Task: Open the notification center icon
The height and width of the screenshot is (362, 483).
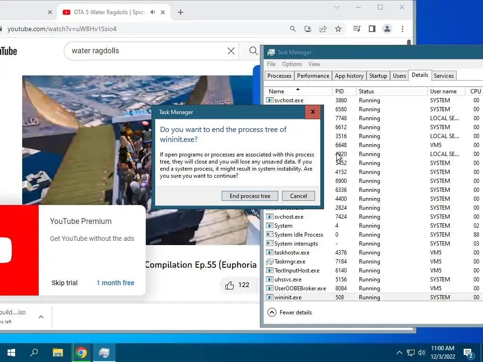Action: tap(469, 353)
